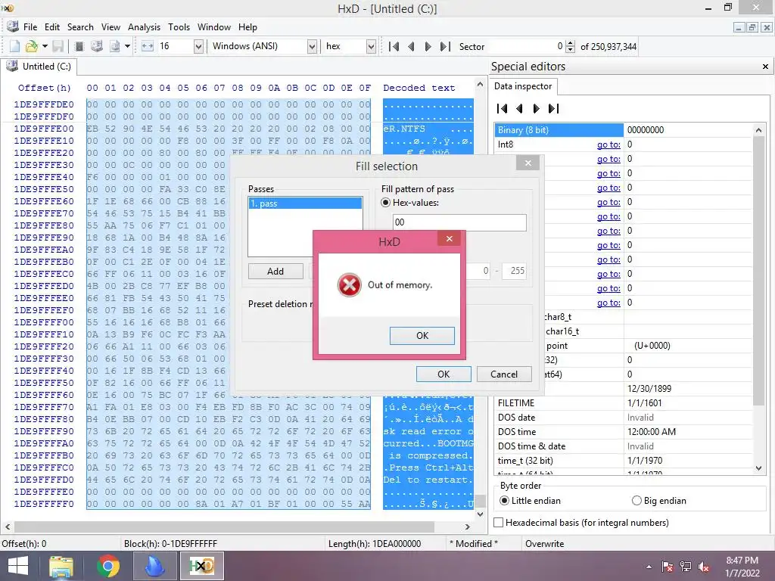Screen dimensions: 775x581
Task: Click the Save disk icon in toolbar
Action: point(58,46)
